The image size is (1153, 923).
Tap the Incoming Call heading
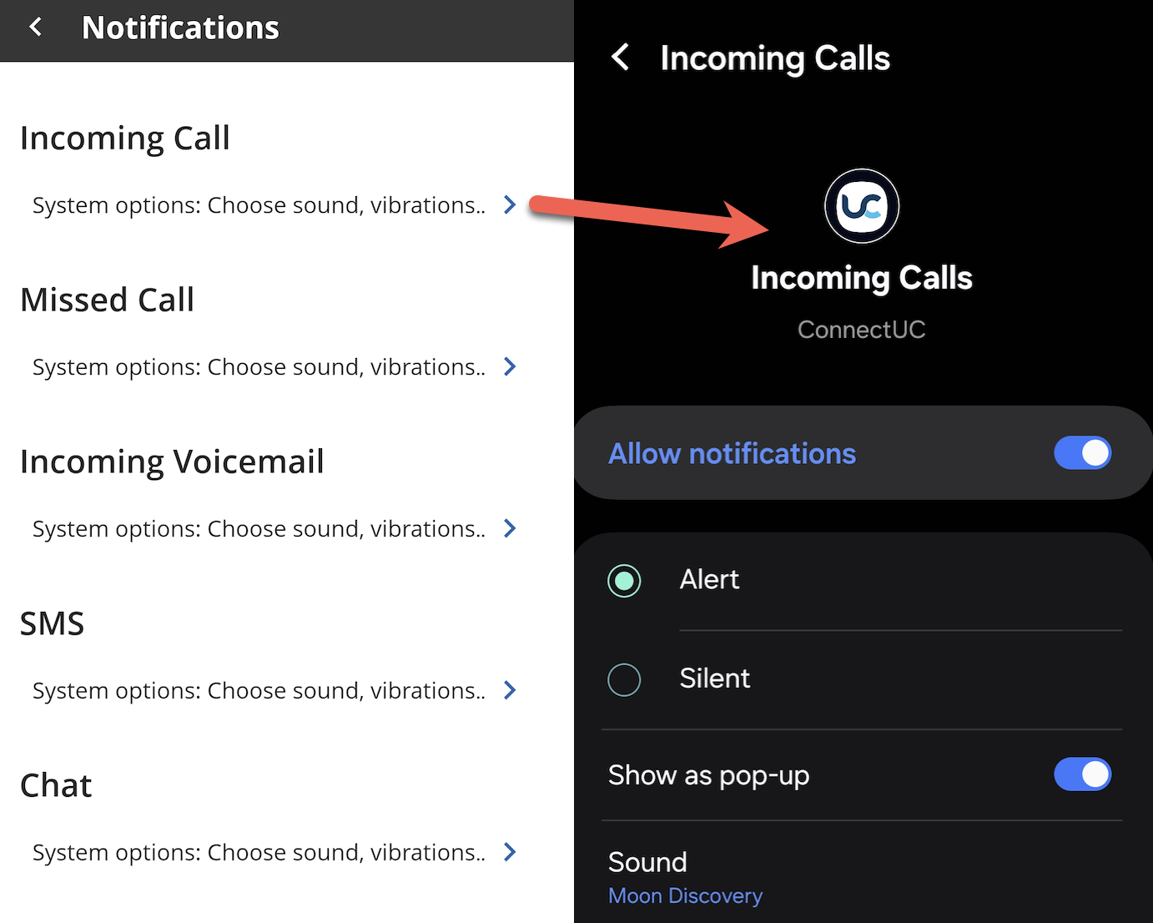point(125,139)
